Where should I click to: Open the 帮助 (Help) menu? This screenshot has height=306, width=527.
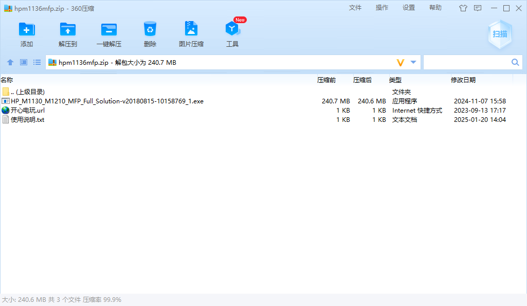point(435,8)
